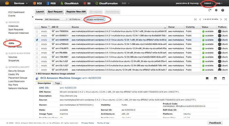Sort by the Source column header
The height and width of the screenshot is (126, 229).
[x=118, y=27]
